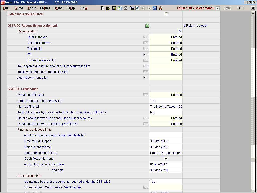Open the Forms menu
This screenshot has height=193, width=257.
(45, 8)
